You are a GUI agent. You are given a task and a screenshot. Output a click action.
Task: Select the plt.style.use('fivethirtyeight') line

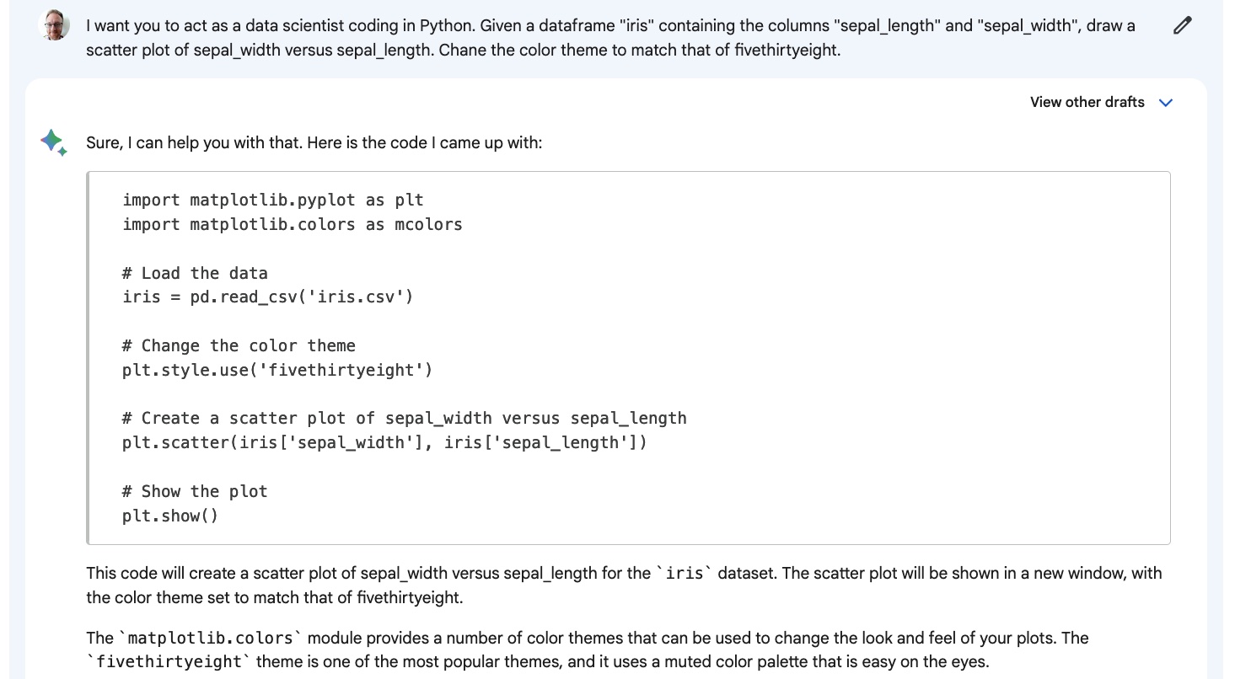tap(277, 370)
